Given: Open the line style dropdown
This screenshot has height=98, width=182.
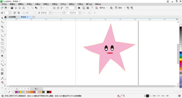Looking at the screenshot, I should coord(64,13).
